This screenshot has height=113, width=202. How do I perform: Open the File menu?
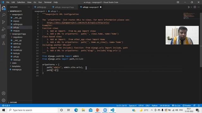click(x=8, y=2)
